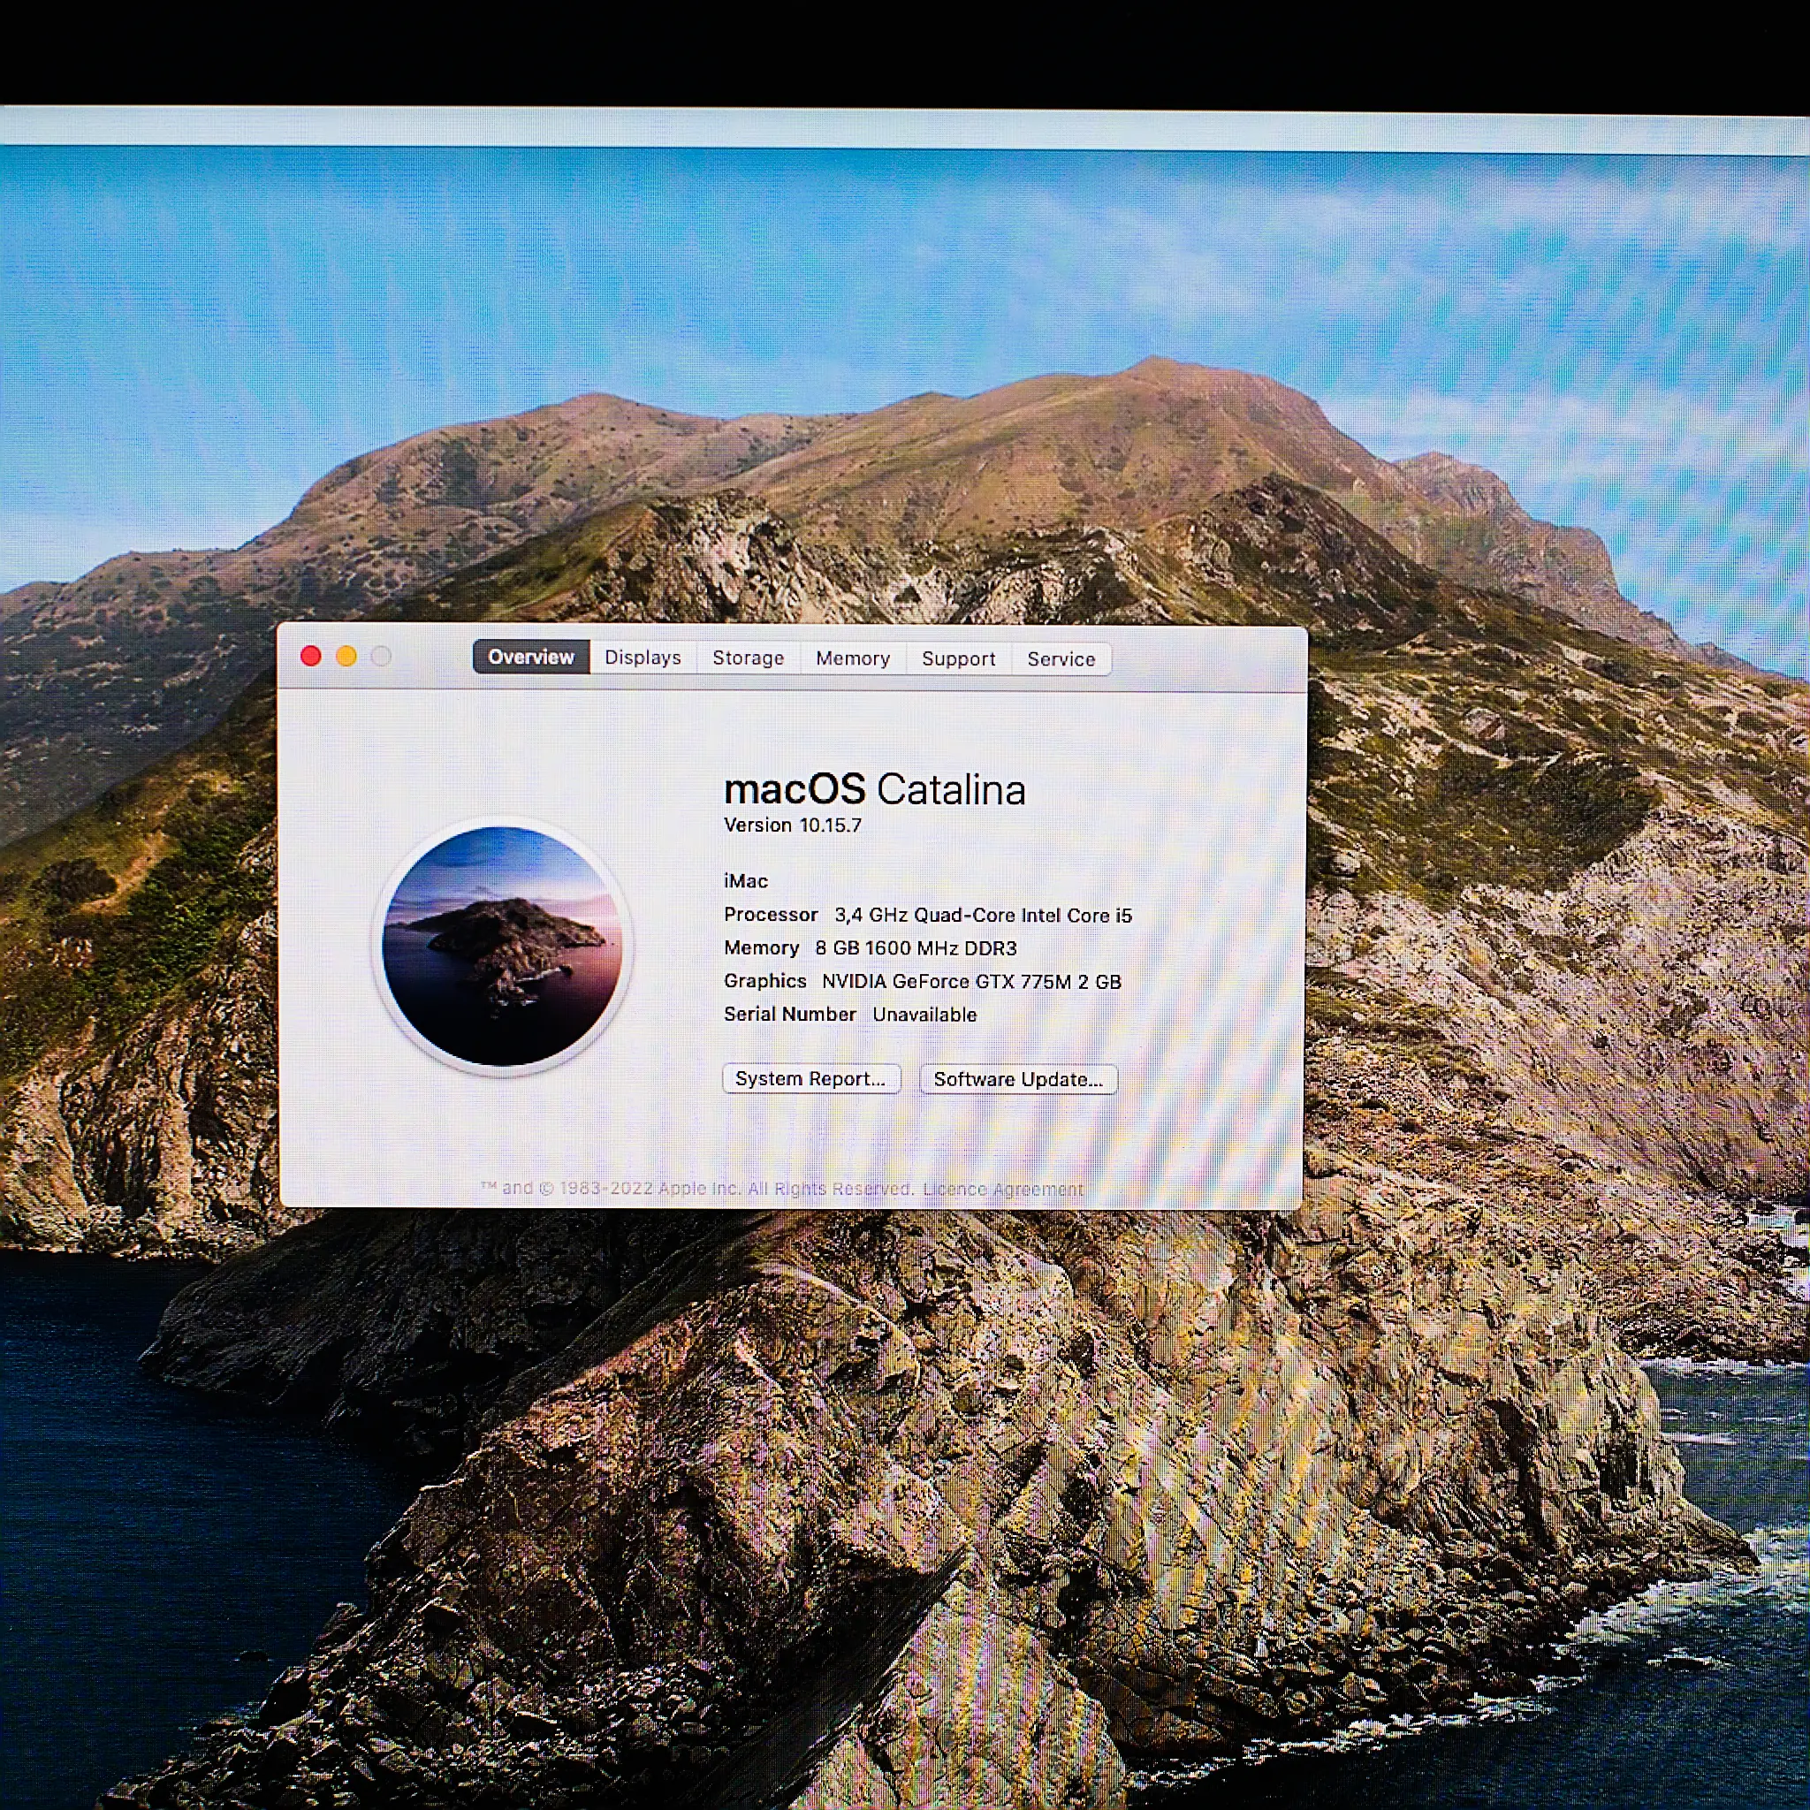Screen dimensions: 1810x1810
Task: Click "8 GB 1600 MHz DDR3" value
Action: (916, 948)
